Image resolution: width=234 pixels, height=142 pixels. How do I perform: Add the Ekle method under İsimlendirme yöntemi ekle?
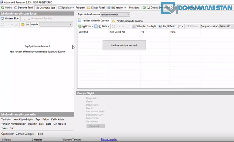point(41,124)
